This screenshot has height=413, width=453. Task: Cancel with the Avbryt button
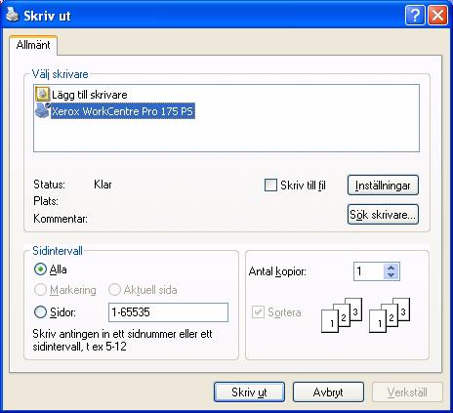pos(328,392)
